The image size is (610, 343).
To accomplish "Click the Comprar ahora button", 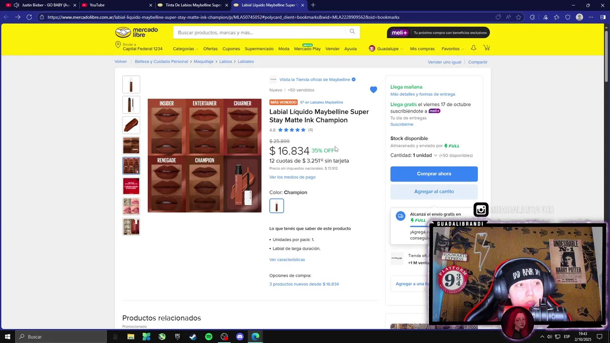I will tap(434, 174).
